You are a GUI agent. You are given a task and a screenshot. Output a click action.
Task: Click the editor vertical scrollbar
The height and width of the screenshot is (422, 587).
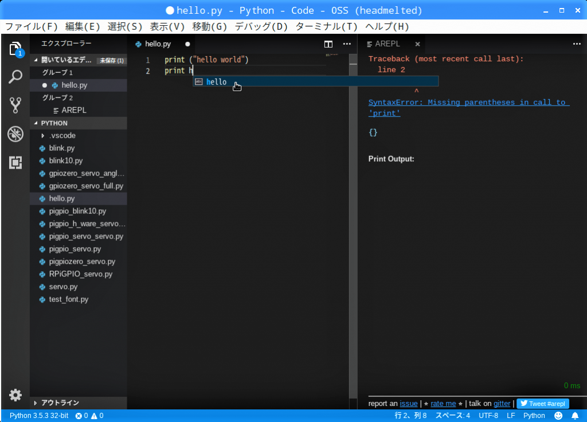pos(353,226)
